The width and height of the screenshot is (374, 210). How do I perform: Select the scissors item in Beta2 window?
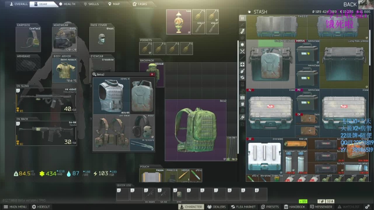point(142,145)
